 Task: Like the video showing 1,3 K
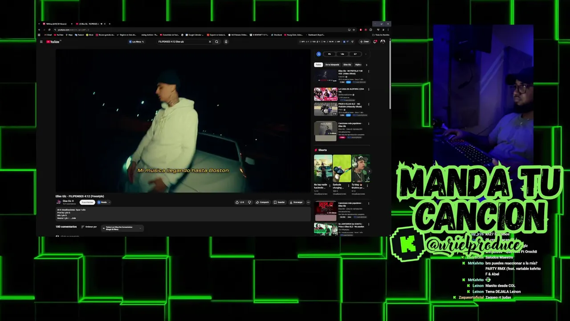[x=240, y=202]
